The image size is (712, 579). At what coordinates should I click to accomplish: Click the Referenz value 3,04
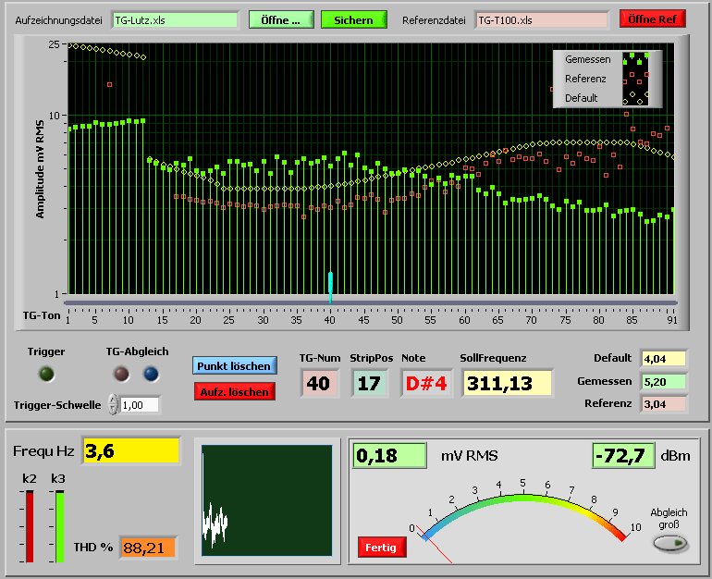(x=663, y=403)
